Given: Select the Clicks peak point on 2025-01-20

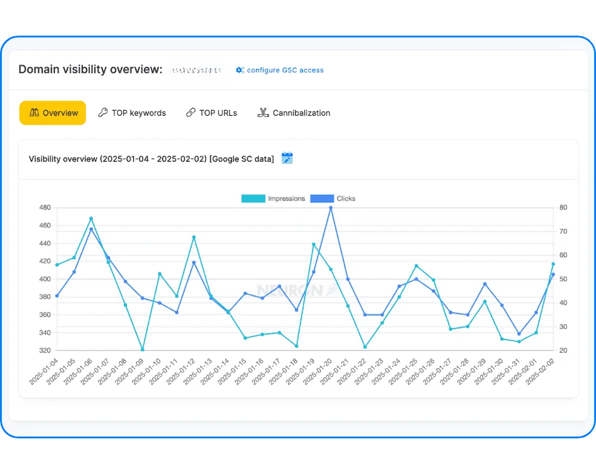Looking at the screenshot, I should [x=332, y=208].
